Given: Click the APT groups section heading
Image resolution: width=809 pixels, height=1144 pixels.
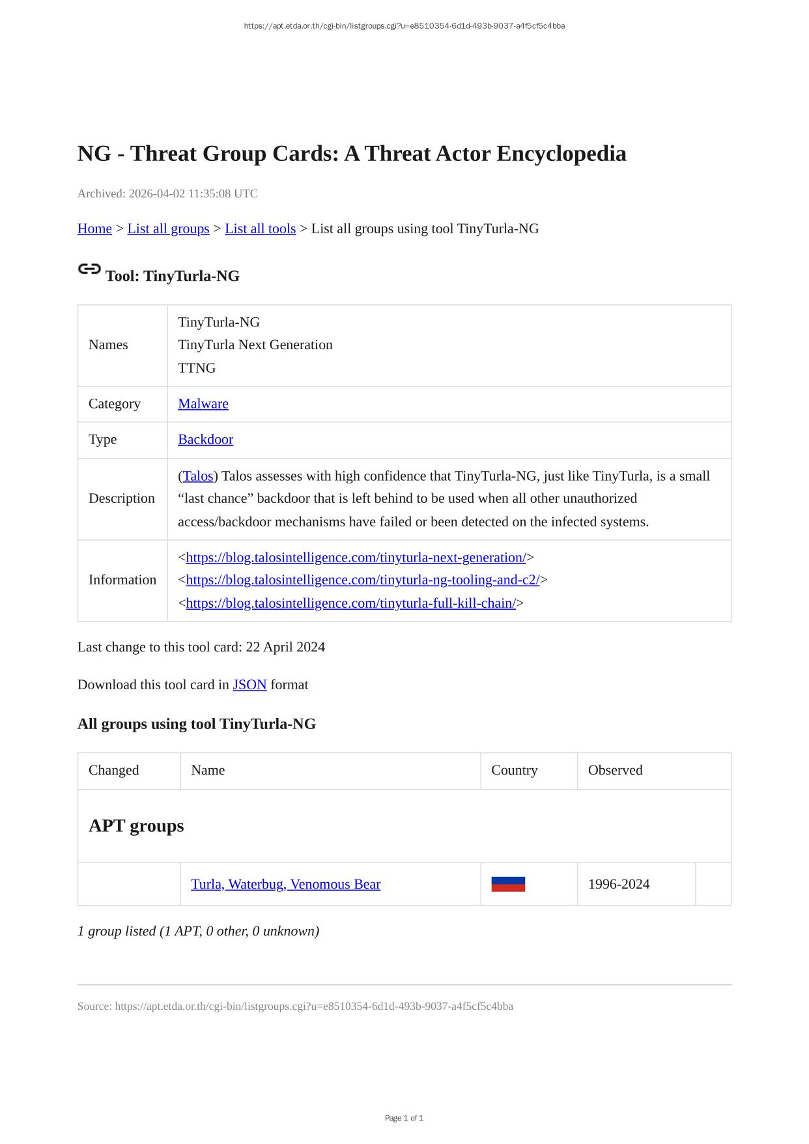Looking at the screenshot, I should pyautogui.click(x=136, y=826).
